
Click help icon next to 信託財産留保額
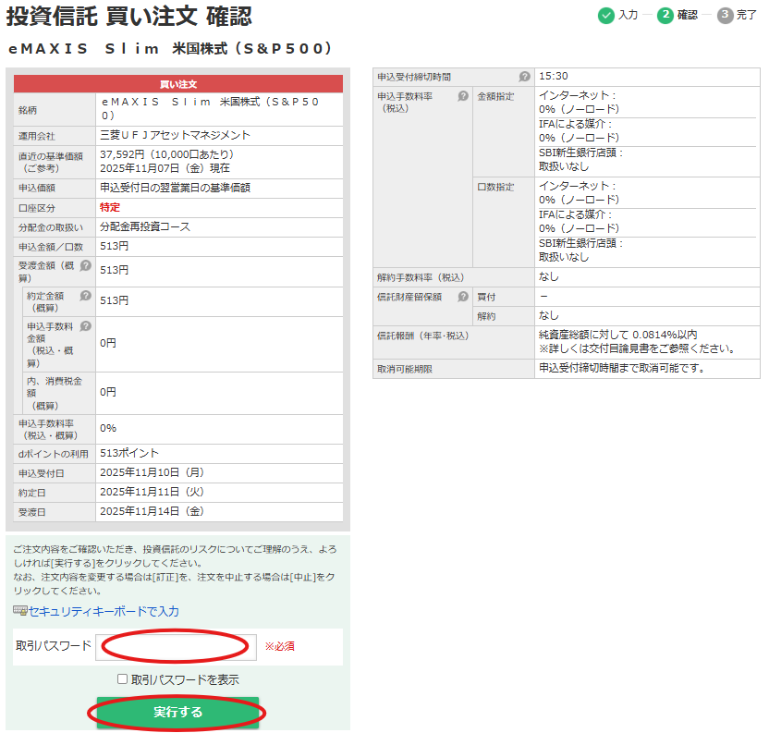tap(463, 297)
